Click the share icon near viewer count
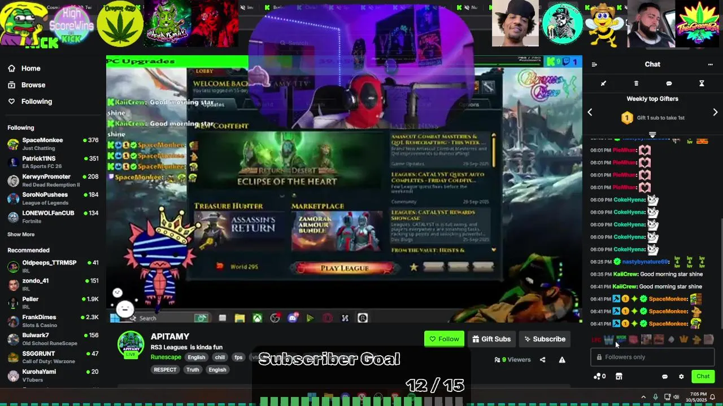This screenshot has width=723, height=406. click(542, 360)
